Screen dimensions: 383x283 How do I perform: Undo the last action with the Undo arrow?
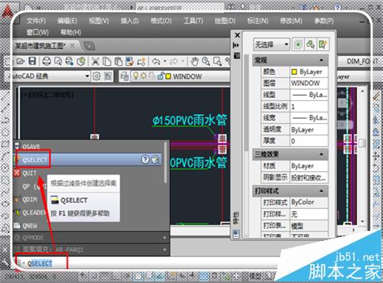pos(156,61)
